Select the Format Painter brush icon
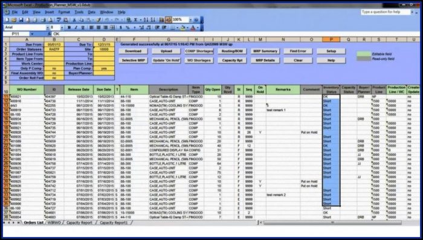Image resolution: width=423 pixels, height=240 pixels. click(98, 20)
